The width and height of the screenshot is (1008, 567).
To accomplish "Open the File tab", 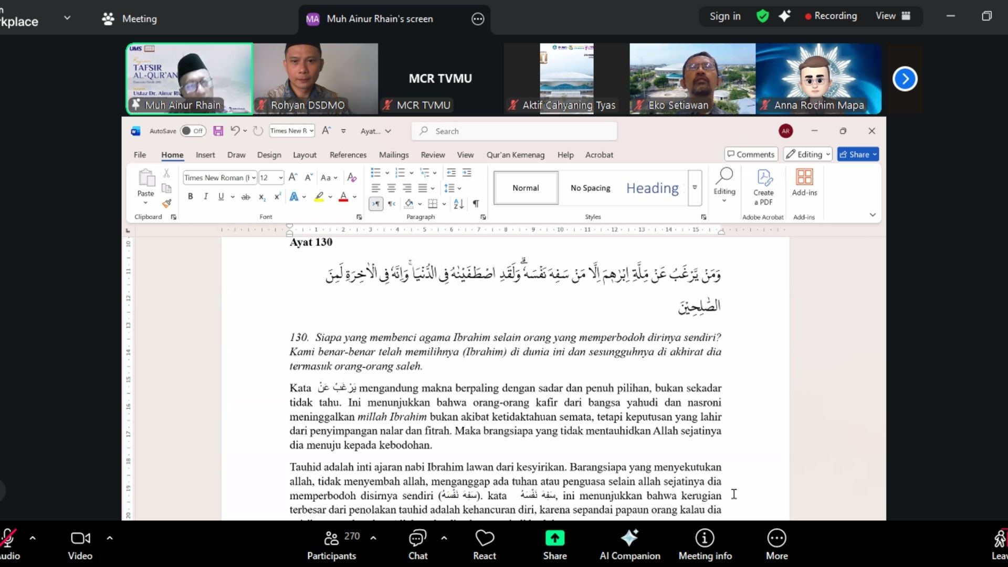I will coord(140,155).
